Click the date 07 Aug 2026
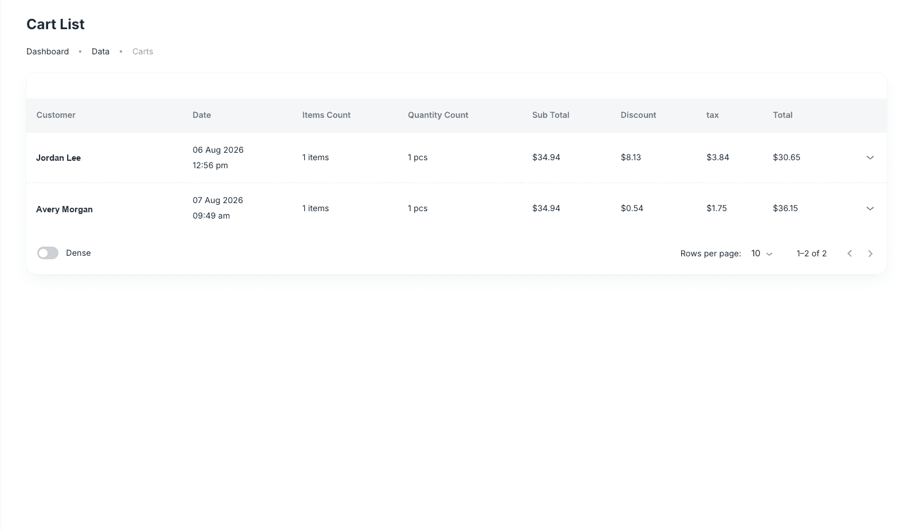The width and height of the screenshot is (912, 531). [x=218, y=200]
